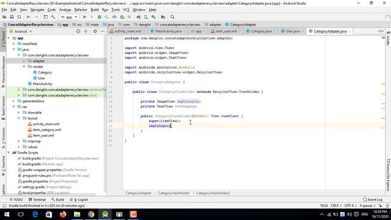Toggle the editor inspections eye icon
Screen dimensions: 391x220
383,38
